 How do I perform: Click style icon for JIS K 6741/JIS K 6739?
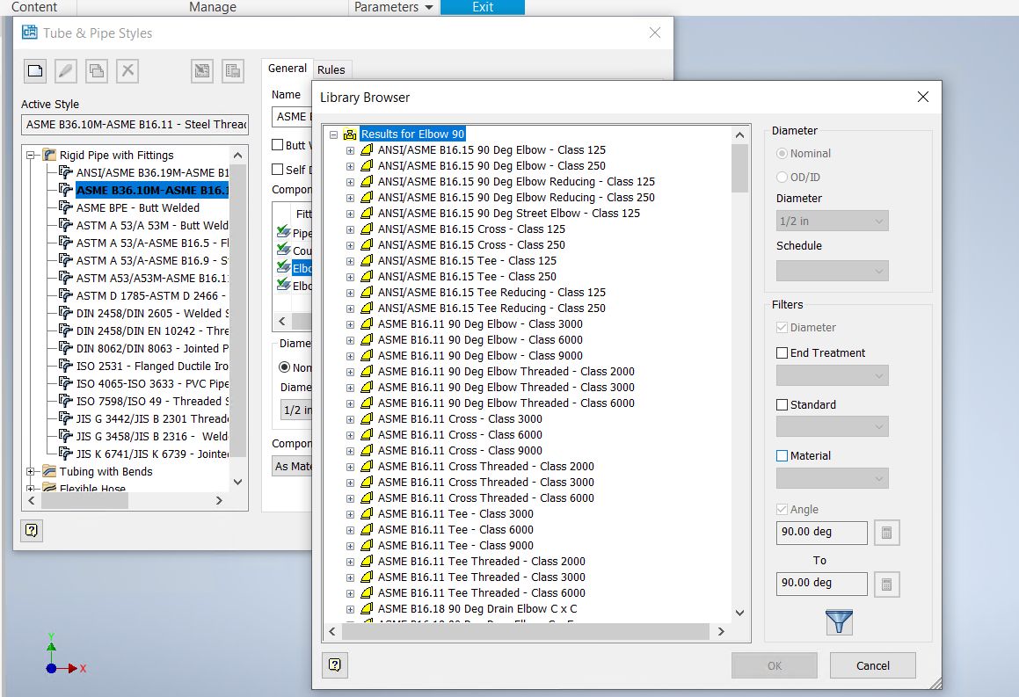tap(66, 454)
